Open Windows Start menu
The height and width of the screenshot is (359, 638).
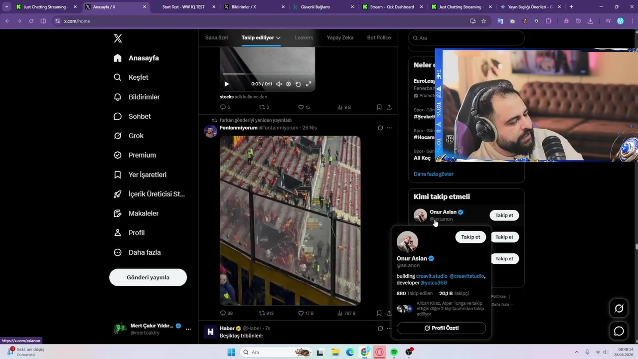pyautogui.click(x=231, y=352)
